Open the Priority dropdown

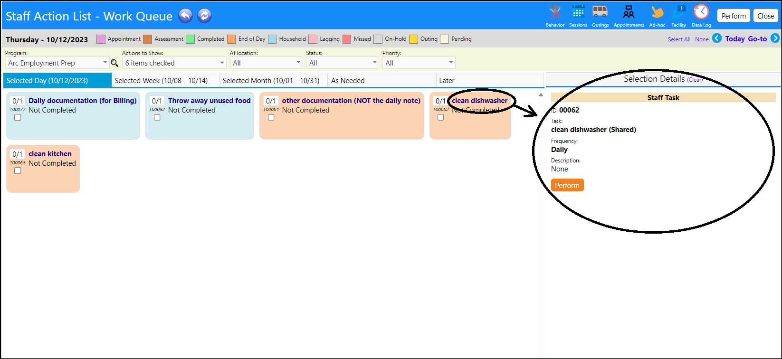(419, 63)
